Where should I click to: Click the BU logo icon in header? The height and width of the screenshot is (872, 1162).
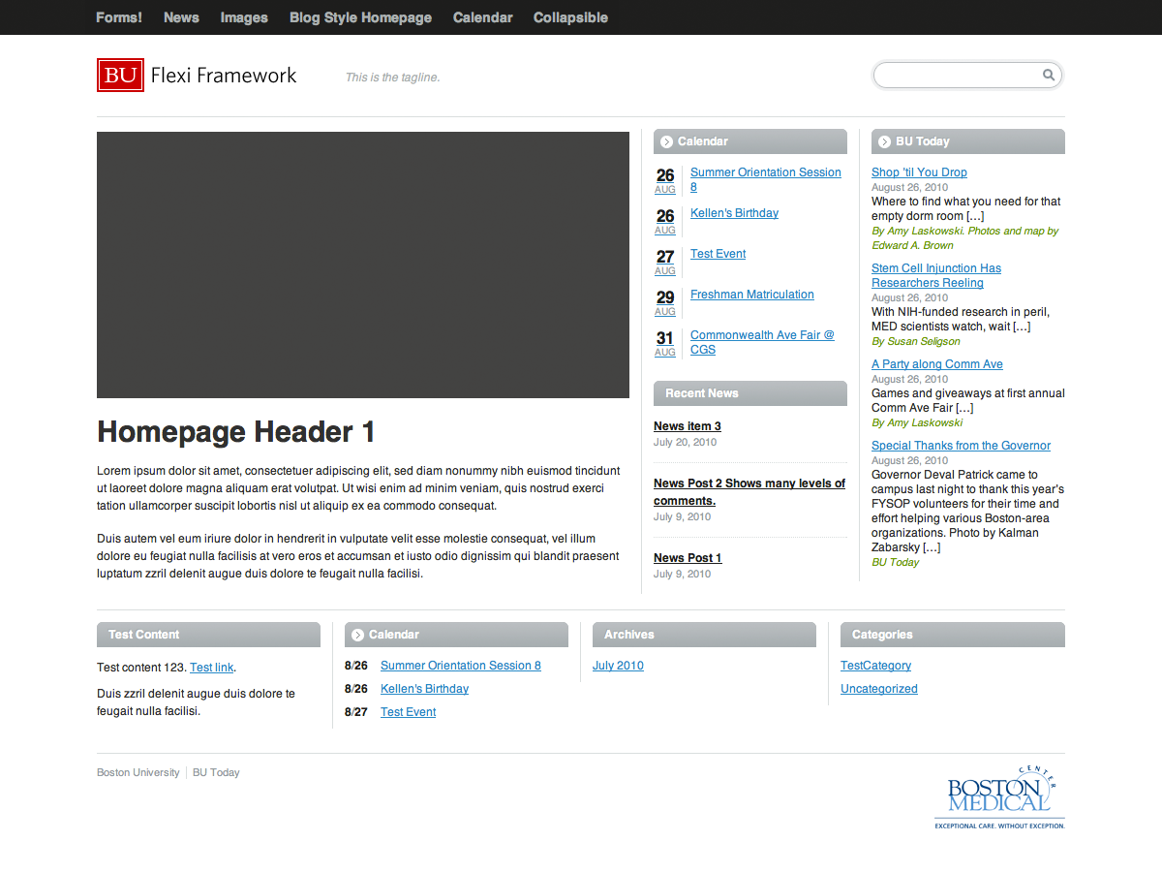click(x=121, y=76)
